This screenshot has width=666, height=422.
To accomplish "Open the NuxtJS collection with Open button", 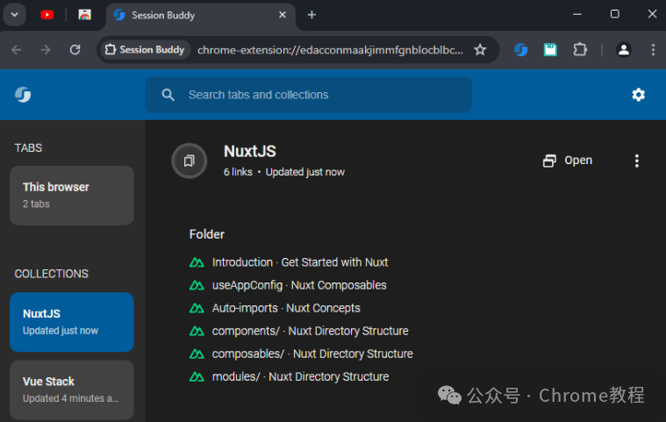I will 568,161.
